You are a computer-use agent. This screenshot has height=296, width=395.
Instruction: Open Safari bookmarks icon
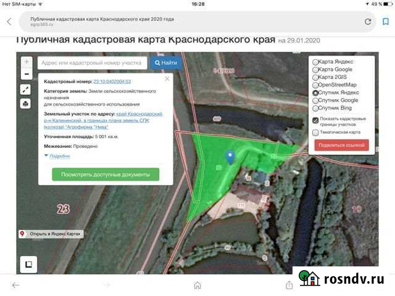[x=385, y=22]
